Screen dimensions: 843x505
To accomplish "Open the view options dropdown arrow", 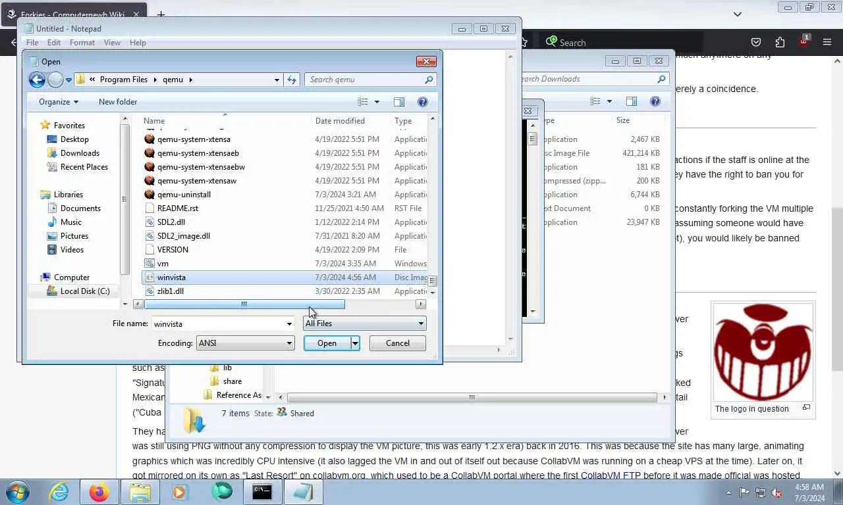I will (377, 102).
